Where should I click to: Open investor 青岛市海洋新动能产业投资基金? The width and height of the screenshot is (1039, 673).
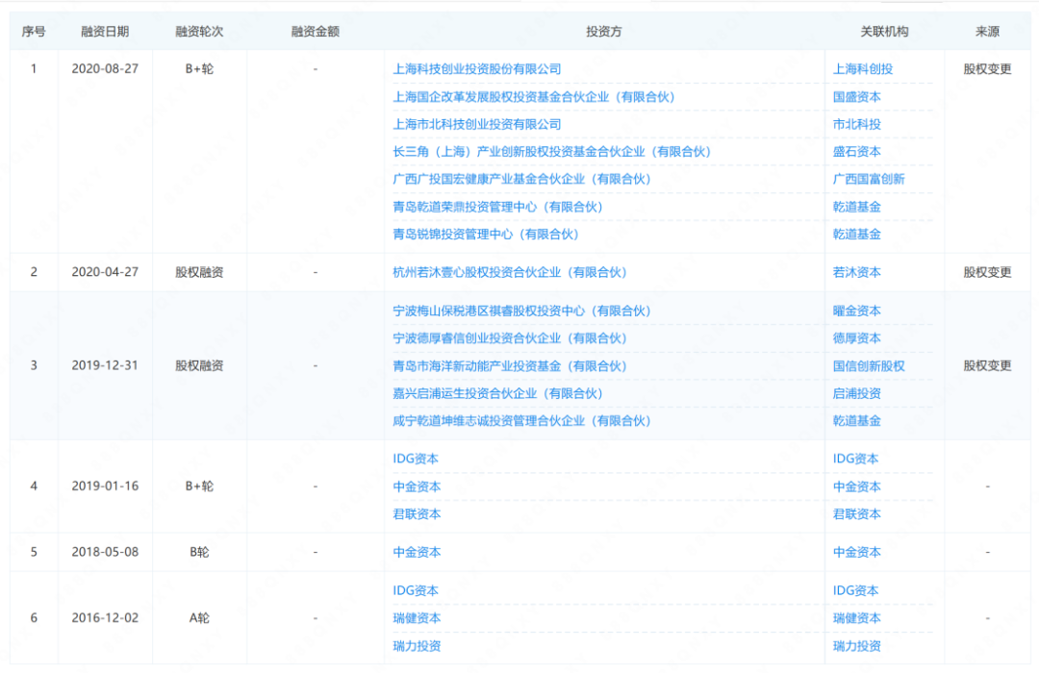(x=510, y=365)
